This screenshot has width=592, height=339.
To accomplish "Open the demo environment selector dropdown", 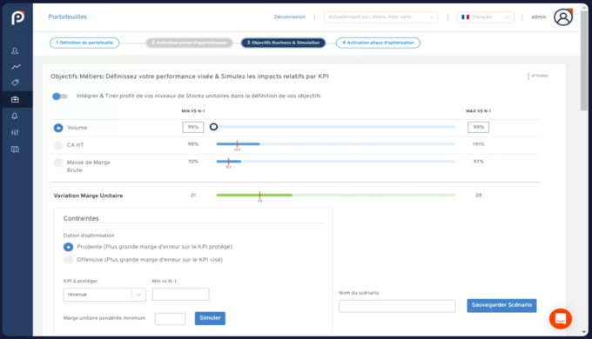I will 380,17.
